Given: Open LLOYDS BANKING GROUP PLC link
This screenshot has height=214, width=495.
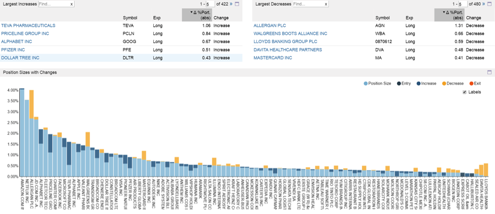Looking at the screenshot, I should [285, 42].
